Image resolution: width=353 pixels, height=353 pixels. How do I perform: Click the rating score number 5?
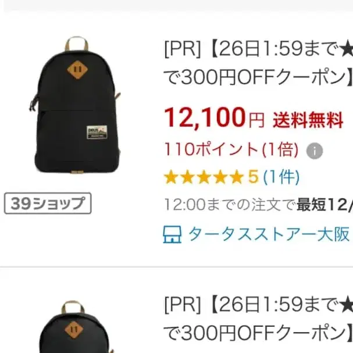(254, 177)
